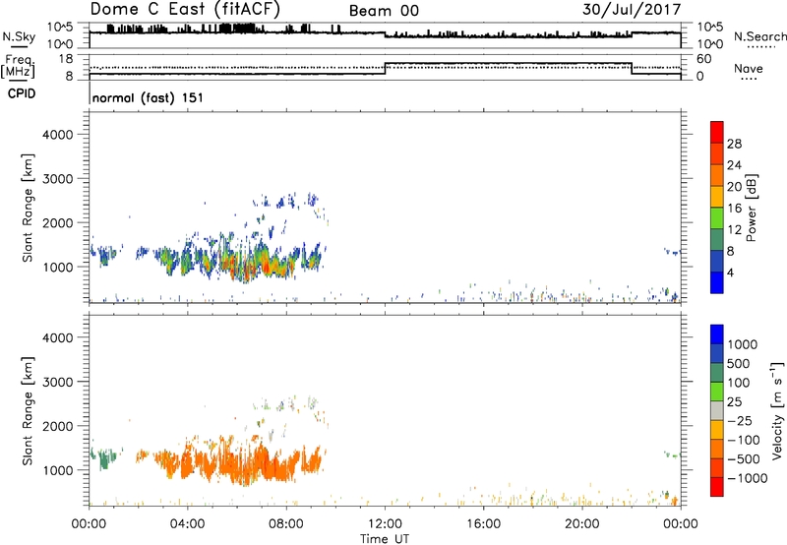Click the "500" tick on Velocity colorbar

coord(739,363)
